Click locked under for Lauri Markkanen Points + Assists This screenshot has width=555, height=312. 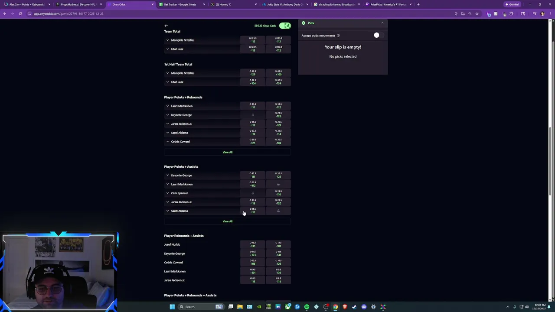[278, 184]
